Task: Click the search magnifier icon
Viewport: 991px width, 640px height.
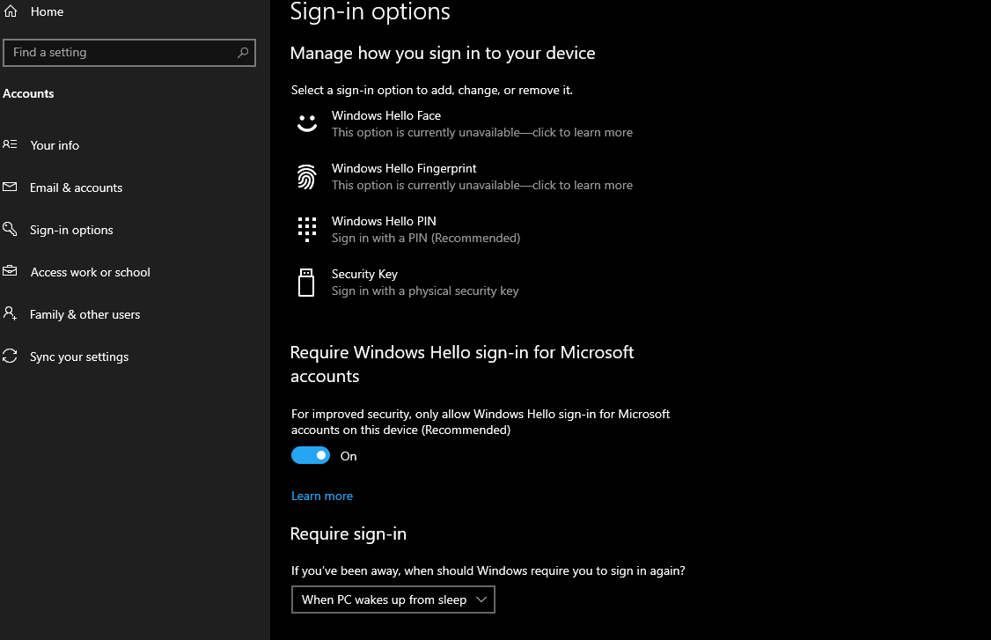Action: [x=243, y=53]
